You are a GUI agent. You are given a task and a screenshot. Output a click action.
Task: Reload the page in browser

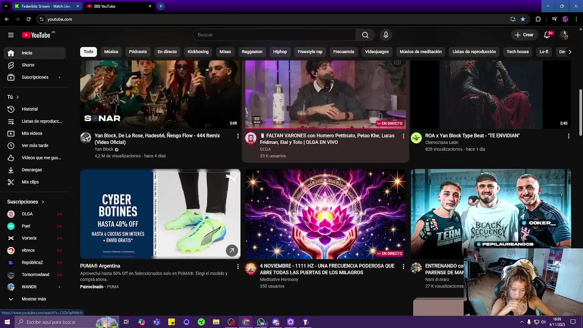(x=28, y=19)
